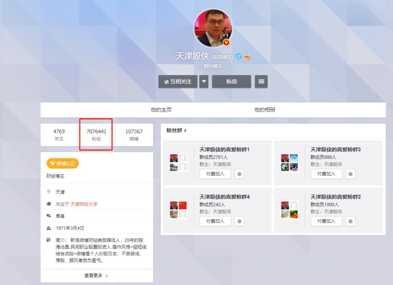Click 群主：天津股侠 in 真爱粉群1 card

click(x=215, y=164)
